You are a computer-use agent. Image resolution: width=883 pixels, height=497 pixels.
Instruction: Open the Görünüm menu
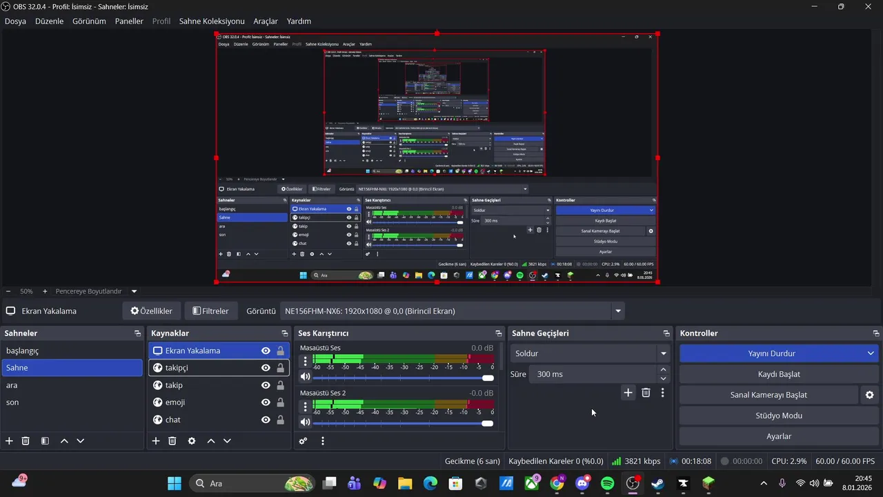(x=89, y=21)
